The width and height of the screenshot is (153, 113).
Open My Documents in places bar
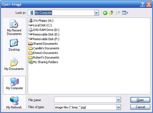[14, 64]
